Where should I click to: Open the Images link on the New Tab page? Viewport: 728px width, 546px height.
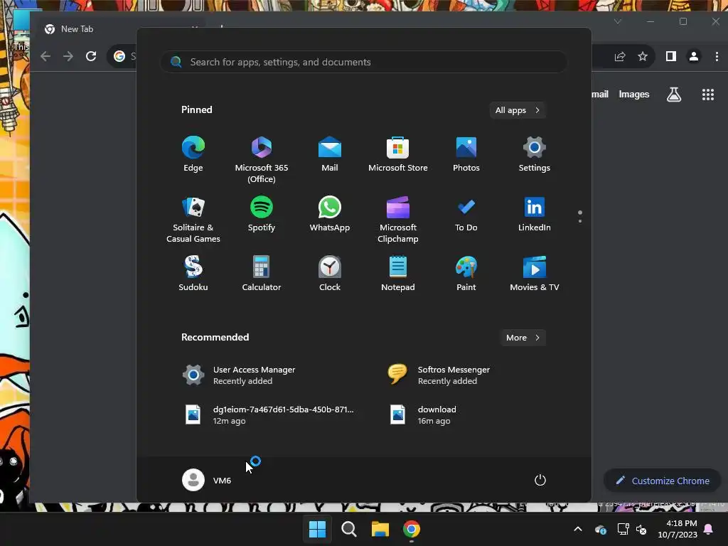tap(633, 95)
